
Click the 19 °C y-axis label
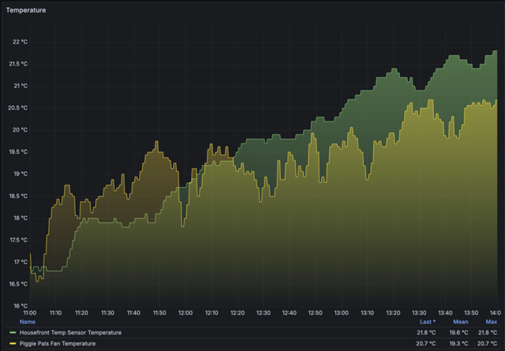pyautogui.click(x=19, y=174)
